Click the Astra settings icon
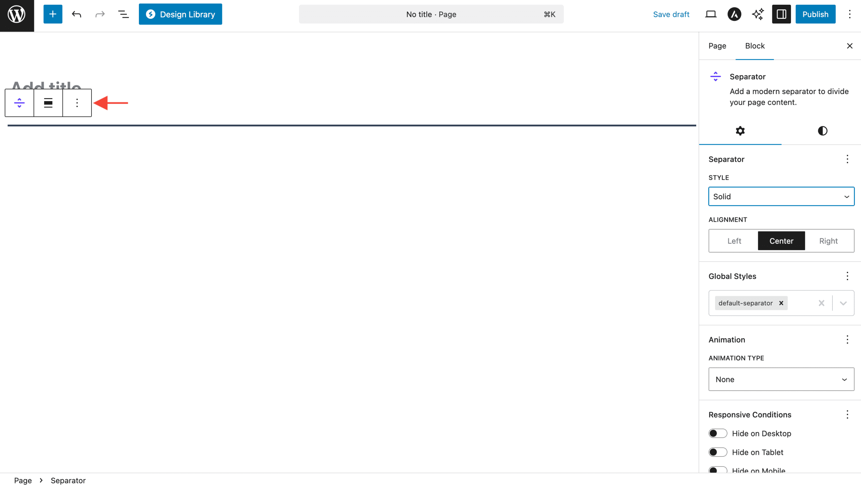The width and height of the screenshot is (861, 485). [x=734, y=14]
